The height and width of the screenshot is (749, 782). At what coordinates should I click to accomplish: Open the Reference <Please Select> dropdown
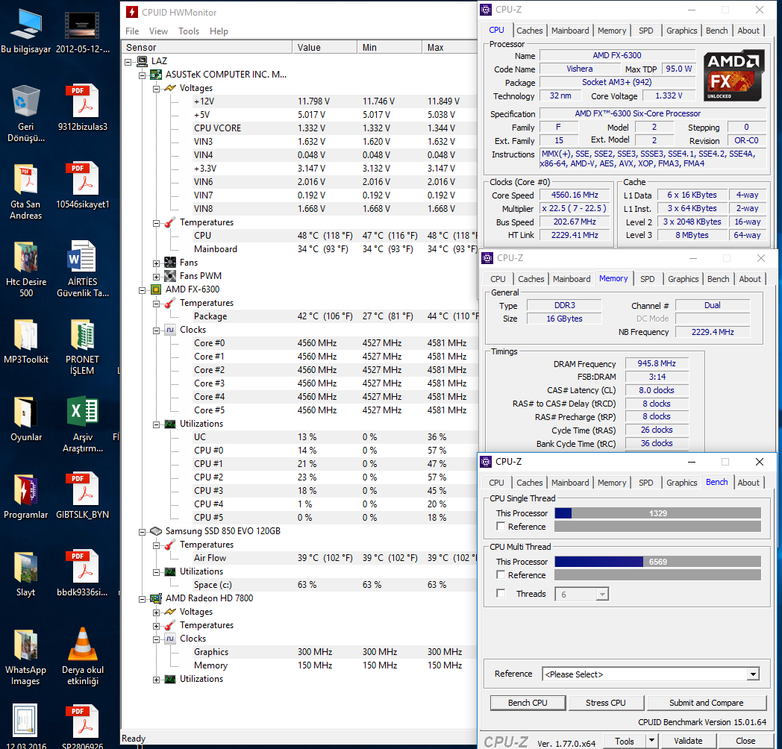point(753,674)
